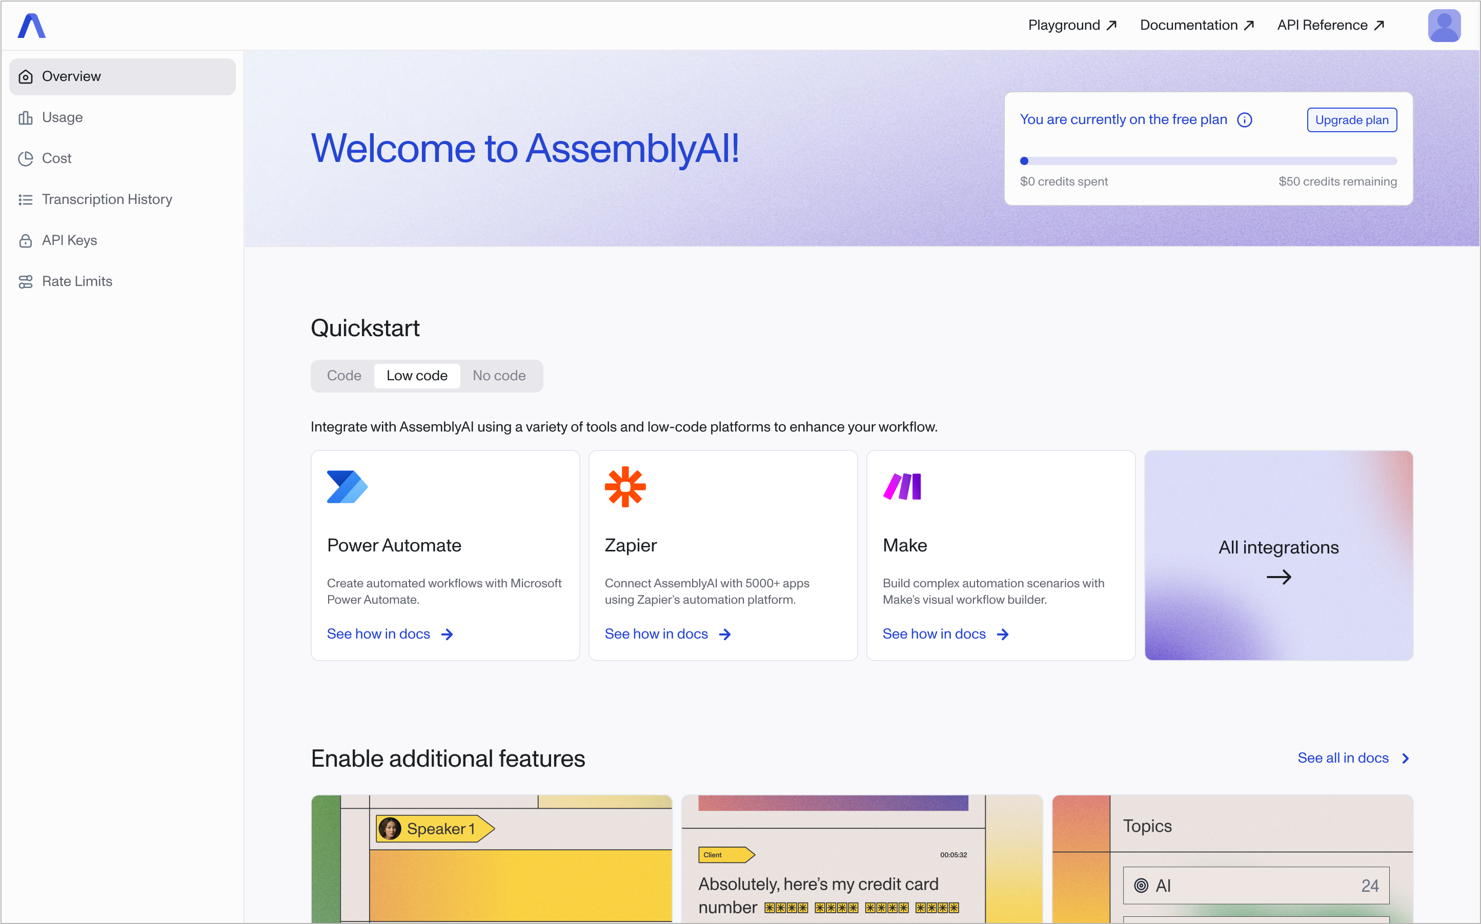Click the Zapier asterisk logo
Screen dimensions: 1481x924
(x=625, y=487)
